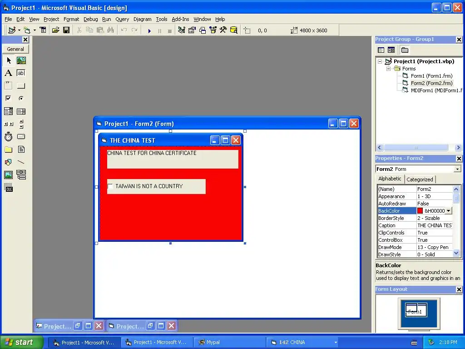Select the Data control tool

pos(21,175)
